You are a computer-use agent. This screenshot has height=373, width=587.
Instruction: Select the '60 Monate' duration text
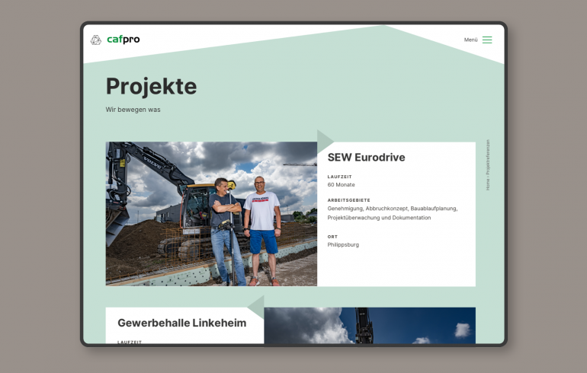click(x=341, y=185)
